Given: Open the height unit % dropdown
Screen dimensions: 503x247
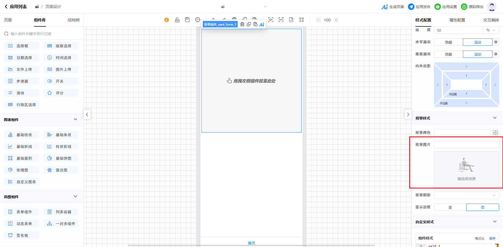Looking at the screenshot, I should click(491, 30).
